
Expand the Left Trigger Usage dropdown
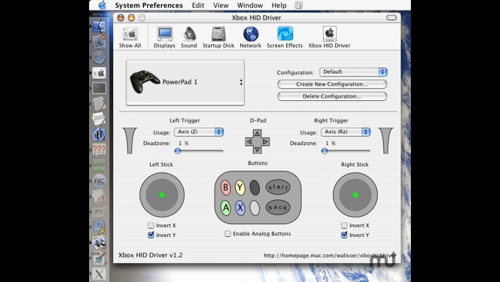tap(199, 132)
